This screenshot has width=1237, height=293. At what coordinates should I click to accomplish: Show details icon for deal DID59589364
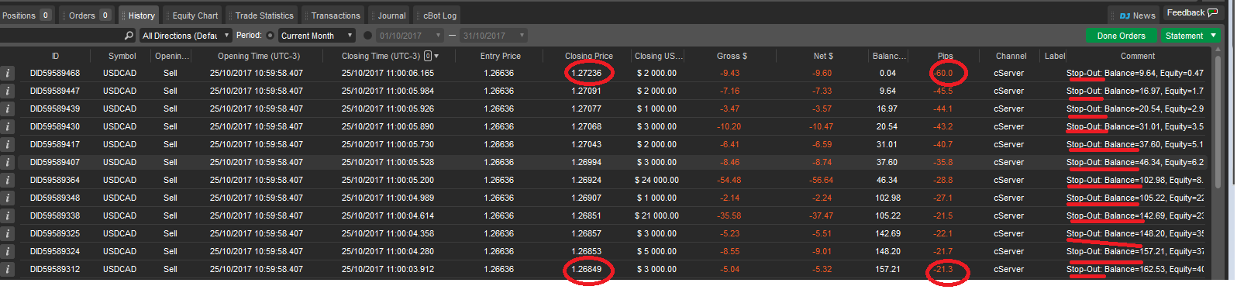pyautogui.click(x=8, y=181)
